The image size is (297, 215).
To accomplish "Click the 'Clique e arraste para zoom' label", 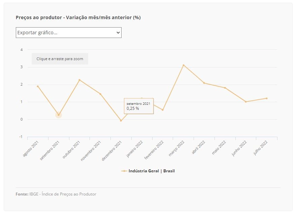I will [x=60, y=59].
